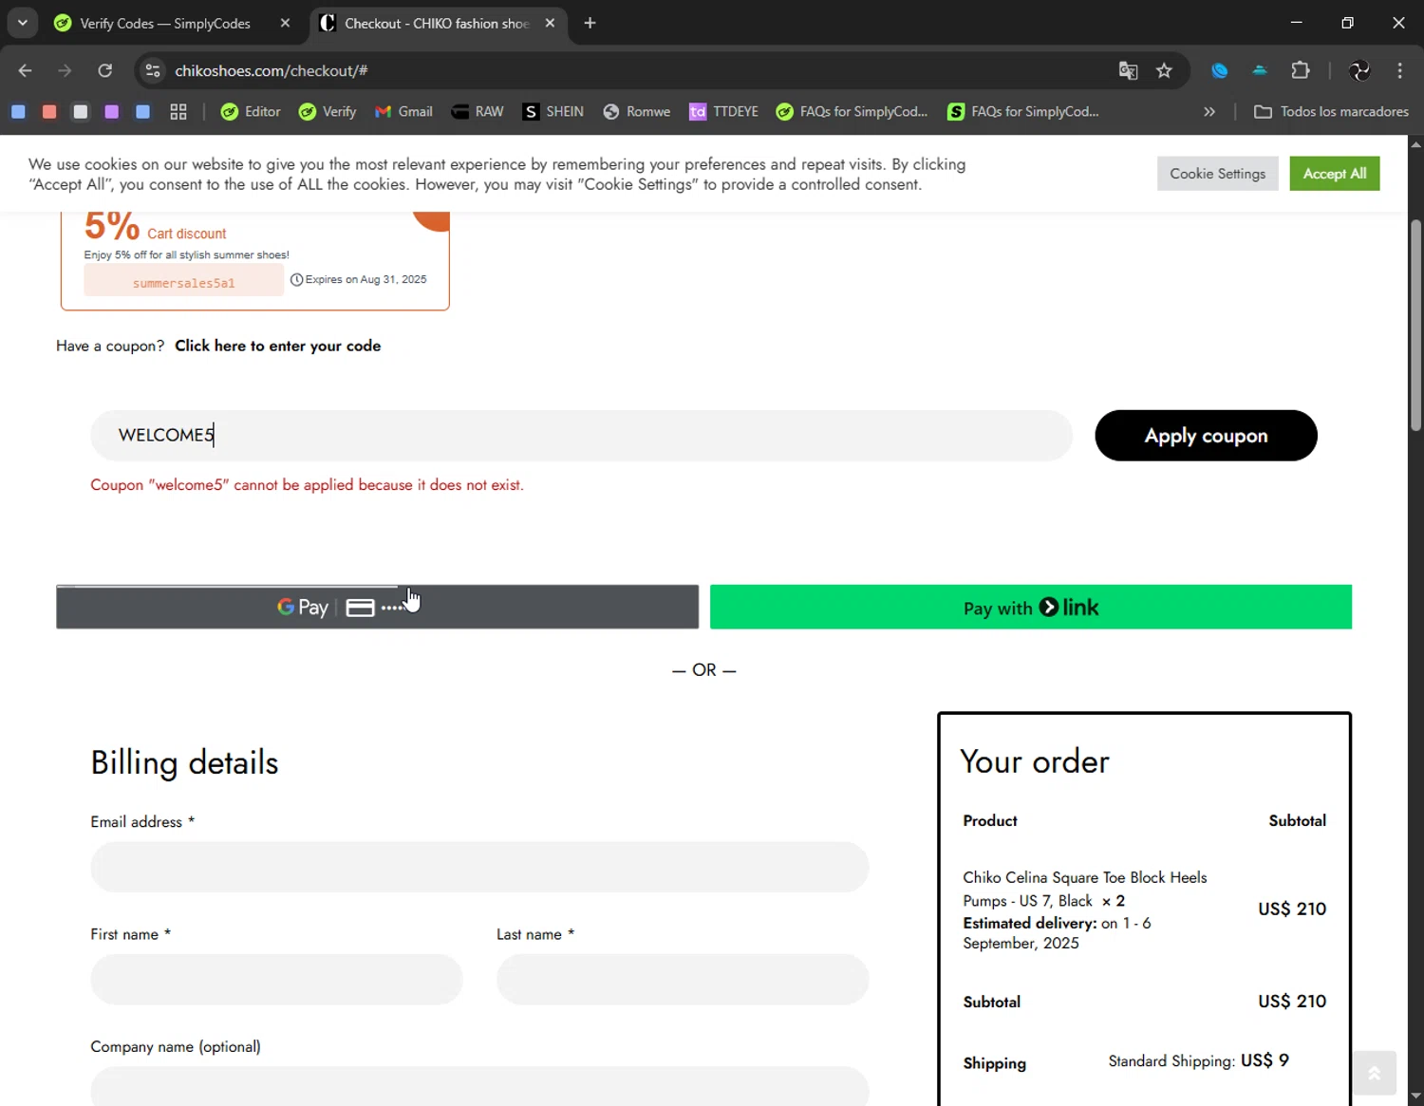Viewport: 1424px width, 1106px height.
Task: Open the Editor bookmark
Action: 251,112
